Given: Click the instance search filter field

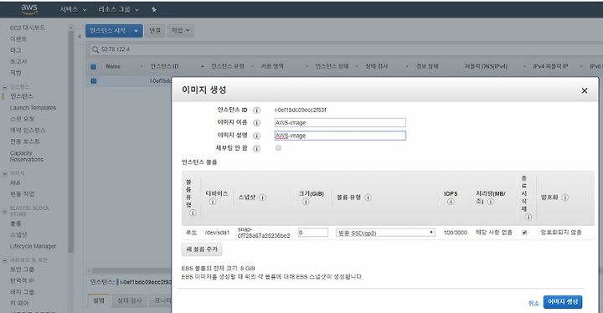Looking at the screenshot, I should point(346,49).
